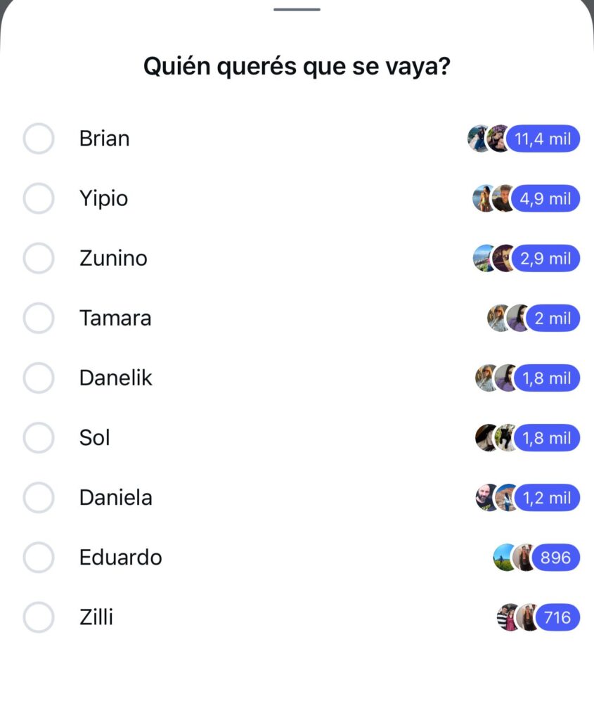The width and height of the screenshot is (594, 720).
Task: Vote for Eduardo in the poll
Action: (x=39, y=558)
